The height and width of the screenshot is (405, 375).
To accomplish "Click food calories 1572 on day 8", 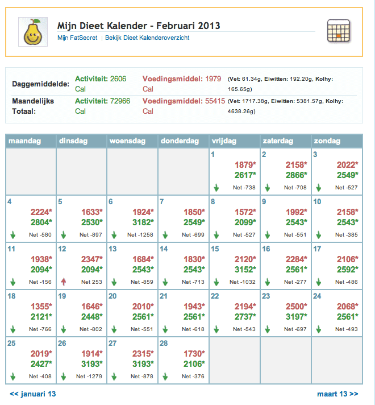I will point(245,212).
